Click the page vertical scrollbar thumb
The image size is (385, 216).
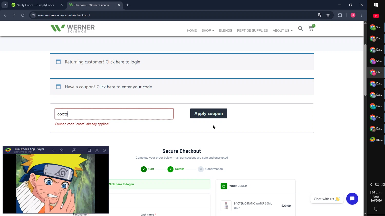point(365,70)
